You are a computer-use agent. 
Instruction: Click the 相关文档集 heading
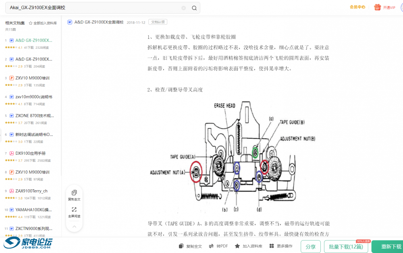15,23
